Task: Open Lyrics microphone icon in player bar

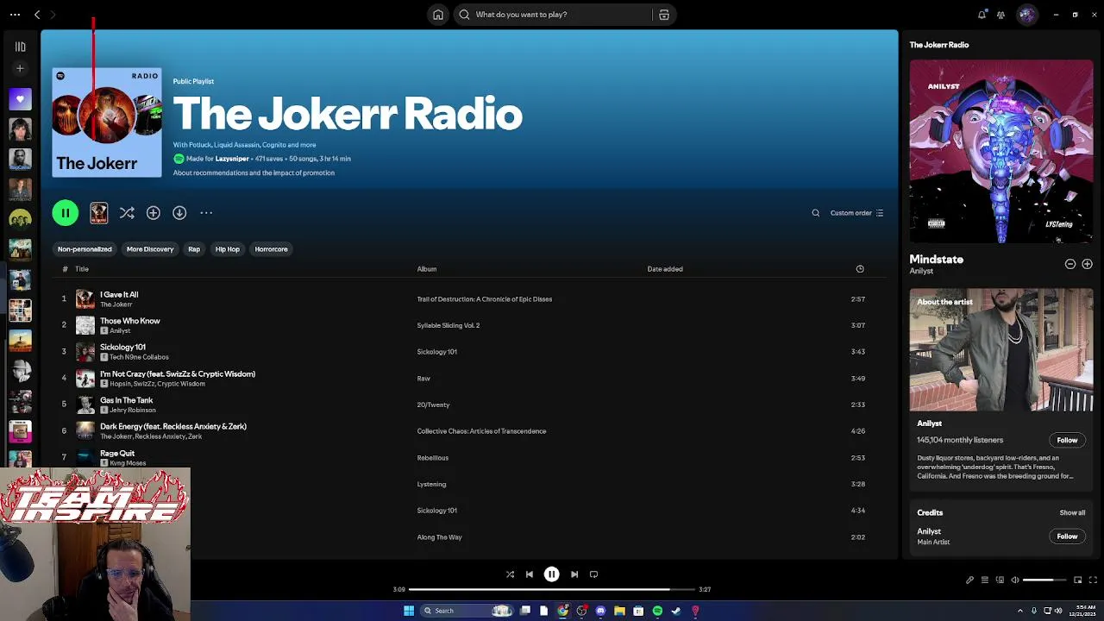Action: tap(969, 580)
